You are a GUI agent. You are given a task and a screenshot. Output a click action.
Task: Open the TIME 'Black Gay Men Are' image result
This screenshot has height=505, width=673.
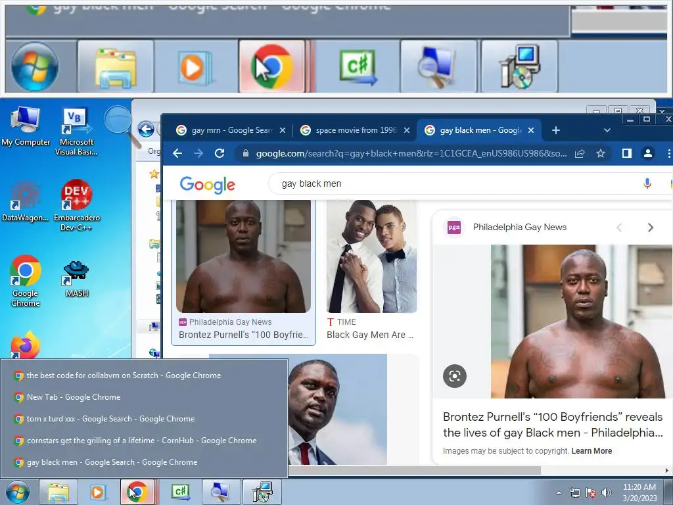[371, 270]
